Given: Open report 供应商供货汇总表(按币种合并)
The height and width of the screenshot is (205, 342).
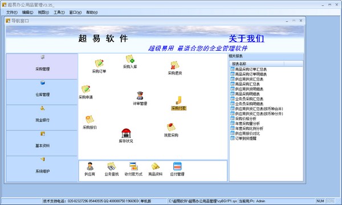Looking at the screenshot, I should tap(257, 109).
